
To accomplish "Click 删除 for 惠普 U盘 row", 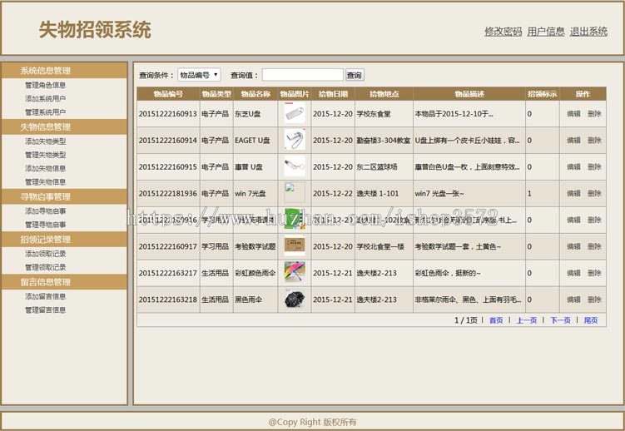I will 594,167.
